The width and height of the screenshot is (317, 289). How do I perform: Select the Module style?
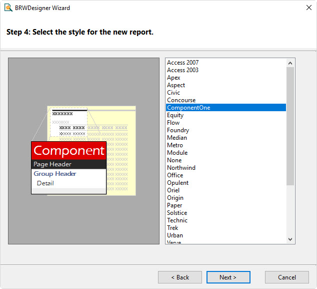click(226, 152)
